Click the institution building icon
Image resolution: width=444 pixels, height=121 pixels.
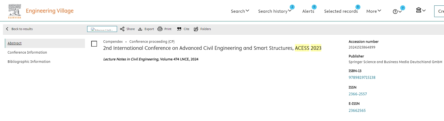pyautogui.click(x=419, y=10)
